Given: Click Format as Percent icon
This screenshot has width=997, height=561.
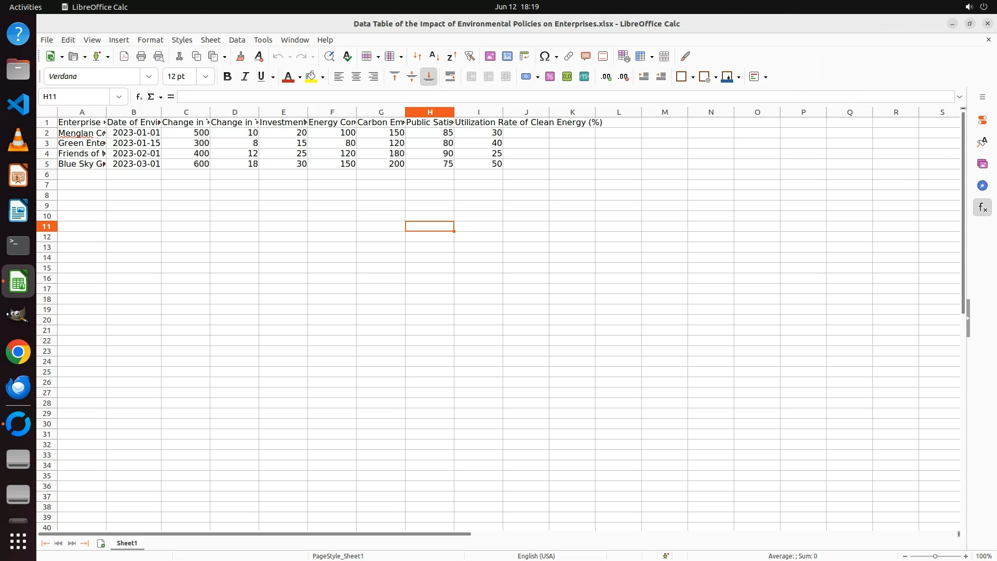Looking at the screenshot, I should coord(550,77).
